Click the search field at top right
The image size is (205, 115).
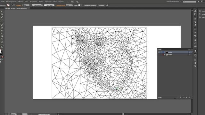coord(190,2)
